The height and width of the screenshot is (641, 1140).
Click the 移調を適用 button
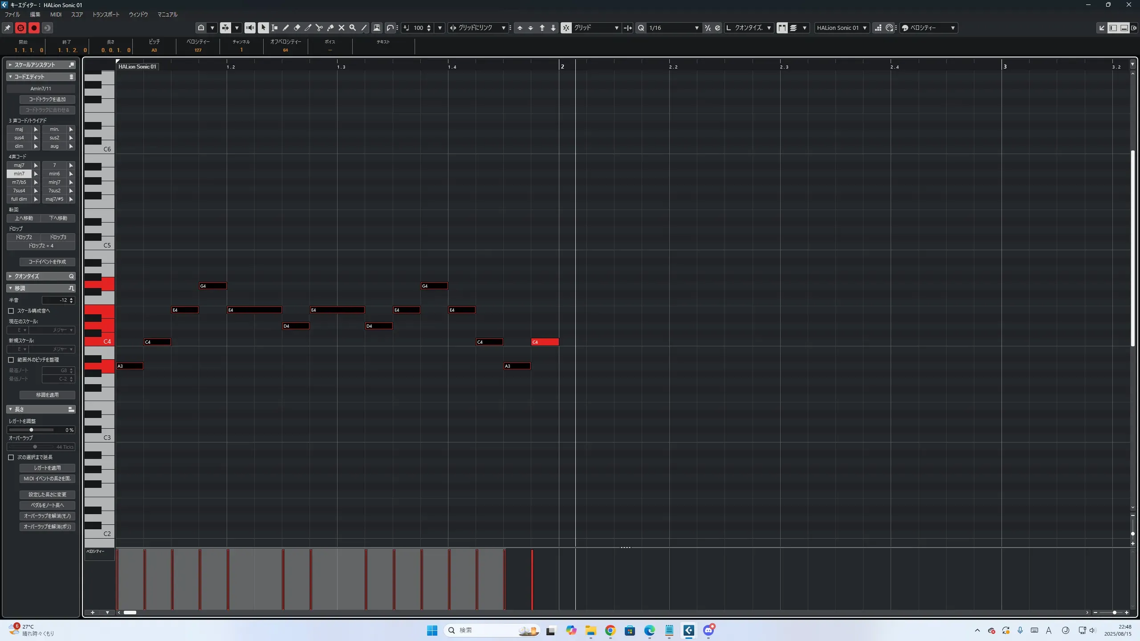[x=47, y=395]
